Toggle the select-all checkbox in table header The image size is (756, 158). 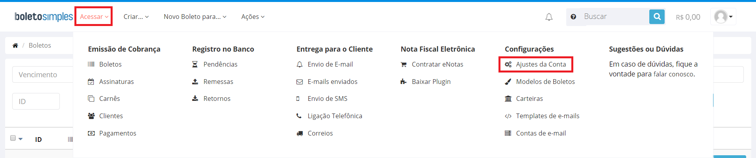tap(13, 138)
